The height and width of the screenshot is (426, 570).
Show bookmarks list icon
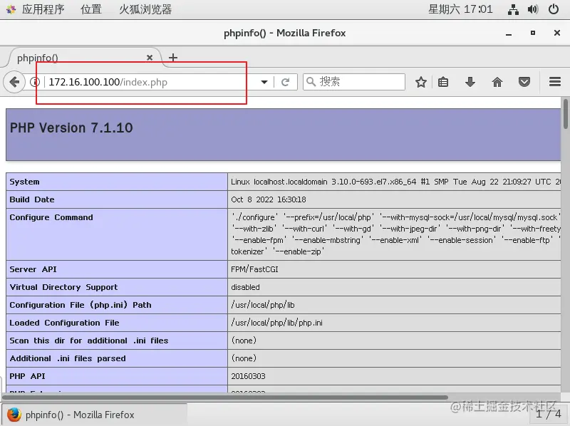coord(442,82)
